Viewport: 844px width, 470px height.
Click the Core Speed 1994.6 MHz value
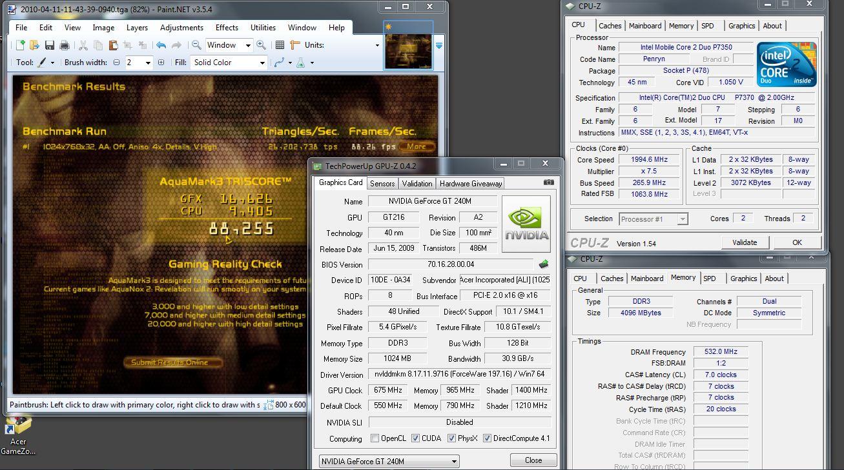(x=650, y=160)
